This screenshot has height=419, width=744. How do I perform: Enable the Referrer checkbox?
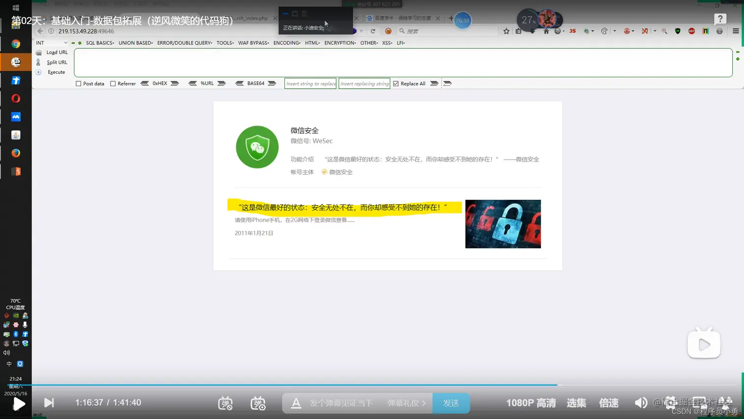click(113, 84)
